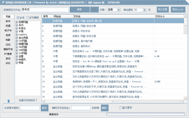Open the 每站提取 pages dropdown
Image resolution: width=189 pixels, height=118 pixels.
(145, 10)
